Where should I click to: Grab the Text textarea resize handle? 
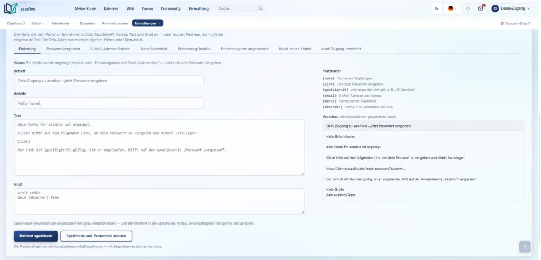coord(302,174)
